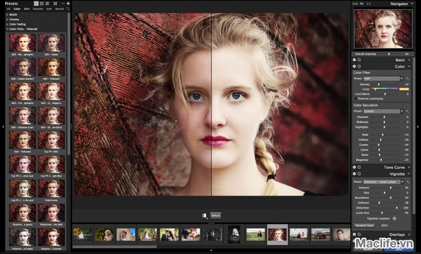The height and width of the screenshot is (254, 421).
Task: Click the Color Filter preset manage icon
Action: point(407,79)
